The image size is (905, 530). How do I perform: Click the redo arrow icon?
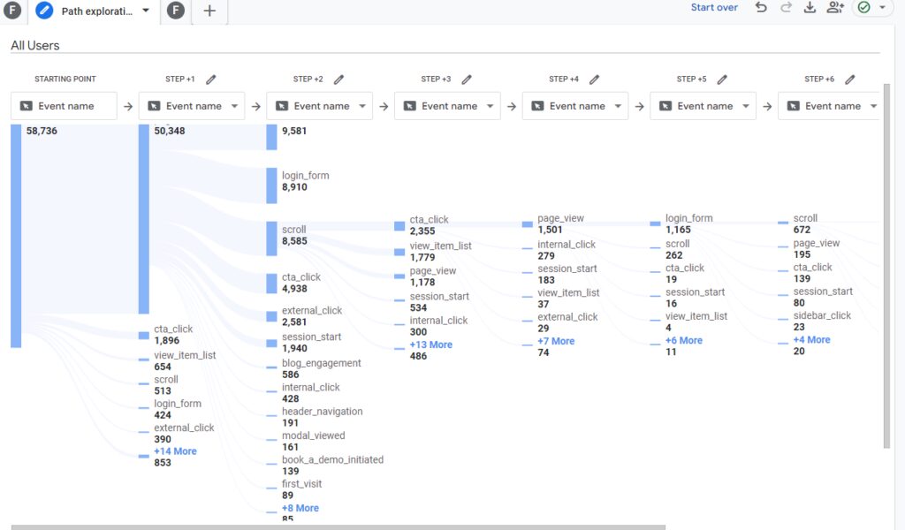click(786, 7)
